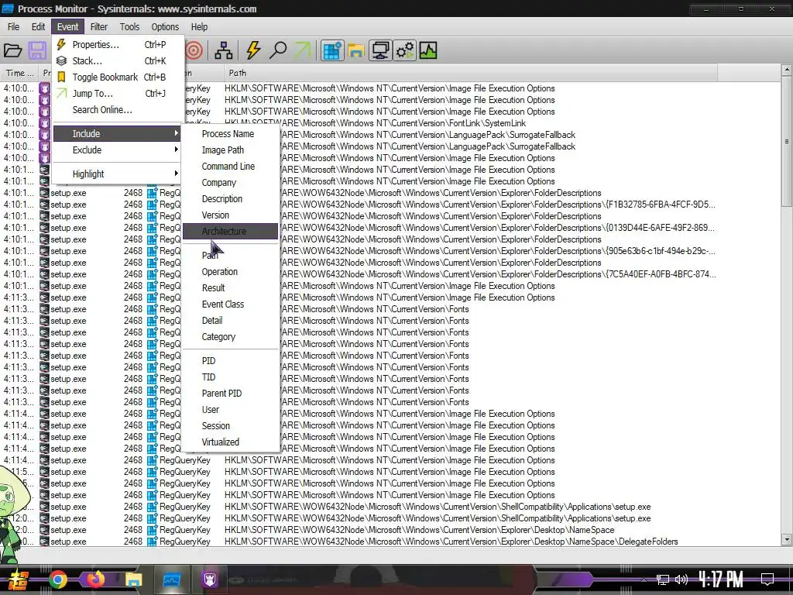
Task: Choose Properties… in the Event menu
Action: pyautogui.click(x=118, y=44)
